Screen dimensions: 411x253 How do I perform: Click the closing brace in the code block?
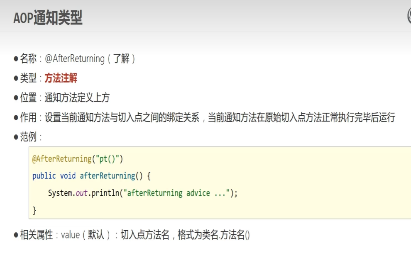click(x=34, y=210)
